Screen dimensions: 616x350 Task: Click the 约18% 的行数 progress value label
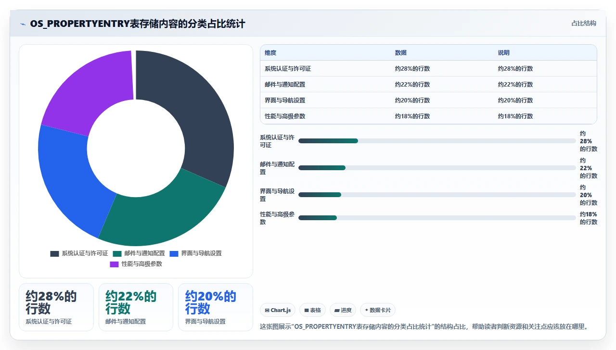(589, 218)
